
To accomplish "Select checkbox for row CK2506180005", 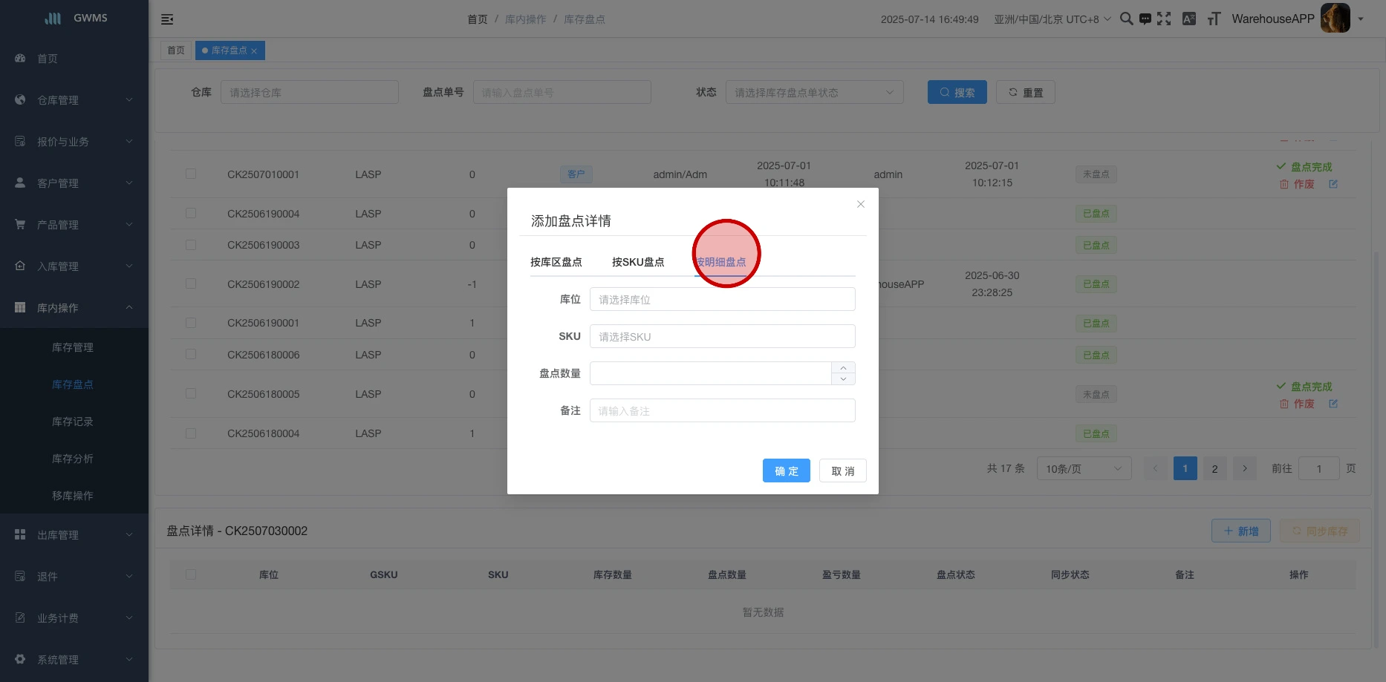I will [191, 393].
